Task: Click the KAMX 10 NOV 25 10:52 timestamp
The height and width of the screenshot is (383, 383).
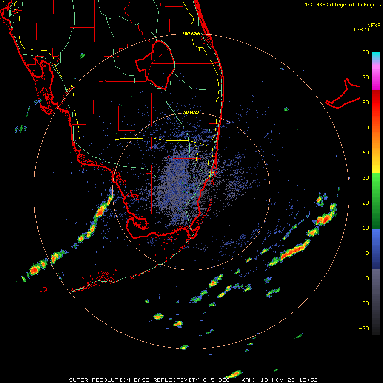Action: coord(280,380)
